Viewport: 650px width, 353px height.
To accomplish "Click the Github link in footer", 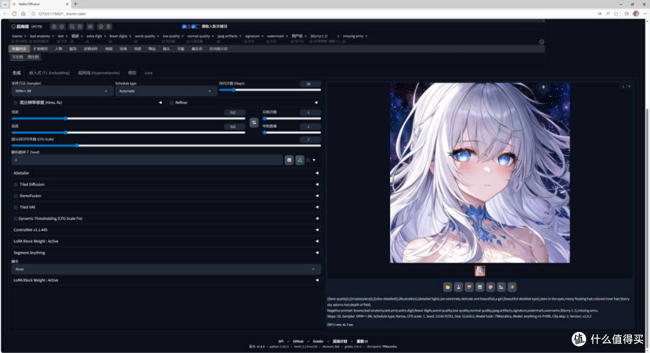I will 298,342.
